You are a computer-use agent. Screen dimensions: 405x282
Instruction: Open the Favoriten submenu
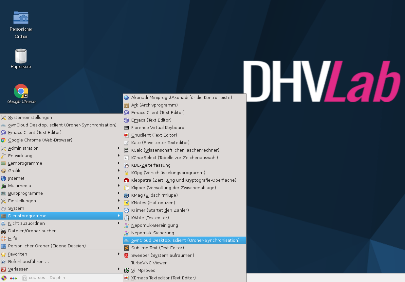pos(61,254)
